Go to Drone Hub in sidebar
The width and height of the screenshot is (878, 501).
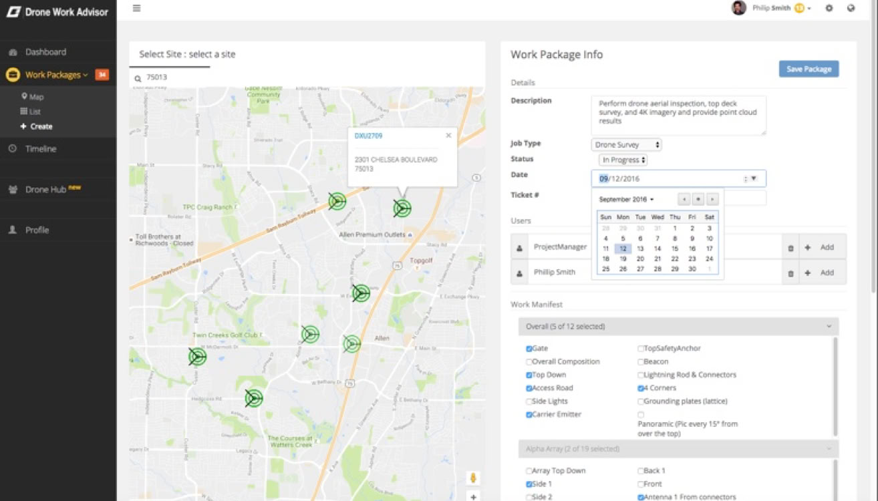click(x=45, y=190)
